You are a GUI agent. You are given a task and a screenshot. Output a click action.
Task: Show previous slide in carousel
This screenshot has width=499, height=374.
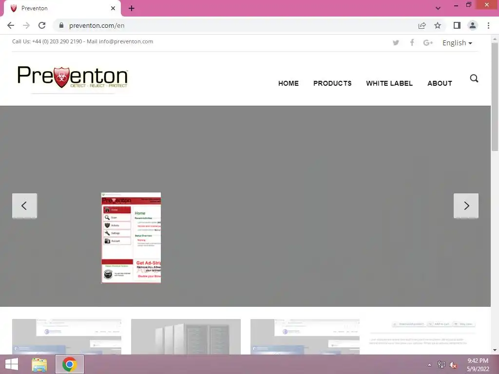(x=24, y=206)
